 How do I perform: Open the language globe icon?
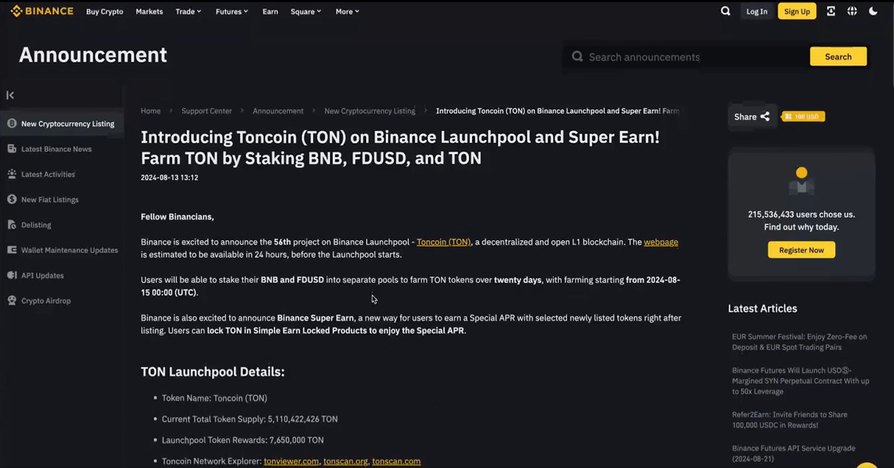pos(852,11)
